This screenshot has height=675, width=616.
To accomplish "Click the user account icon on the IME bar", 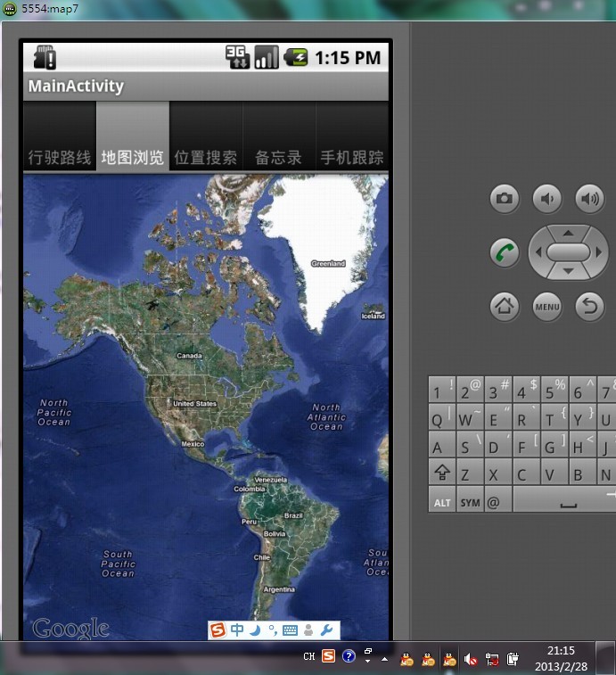I will 308,630.
